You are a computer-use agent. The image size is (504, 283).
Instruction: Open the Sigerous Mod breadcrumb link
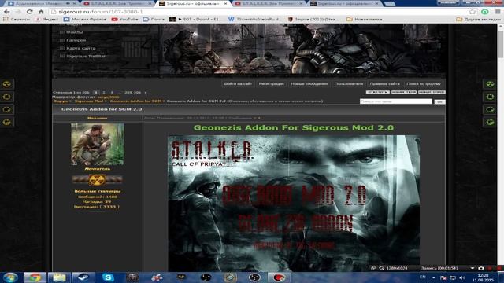coord(89,101)
